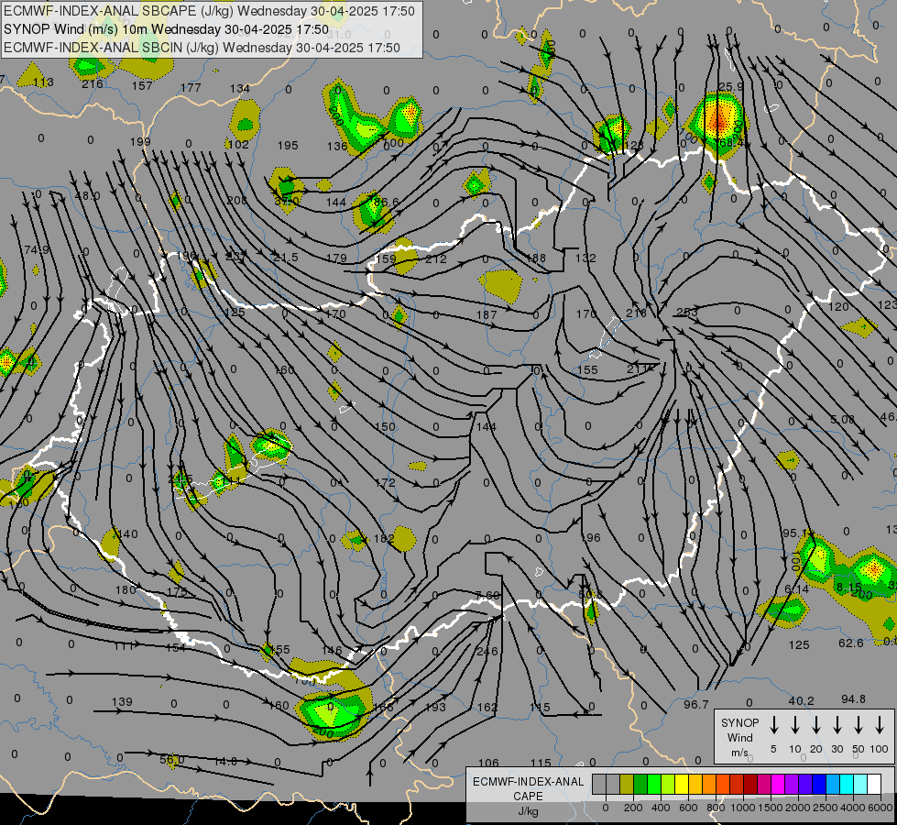Viewport: 897px width, 825px height.
Task: Click the '40.2' value on the map
Action: [801, 700]
